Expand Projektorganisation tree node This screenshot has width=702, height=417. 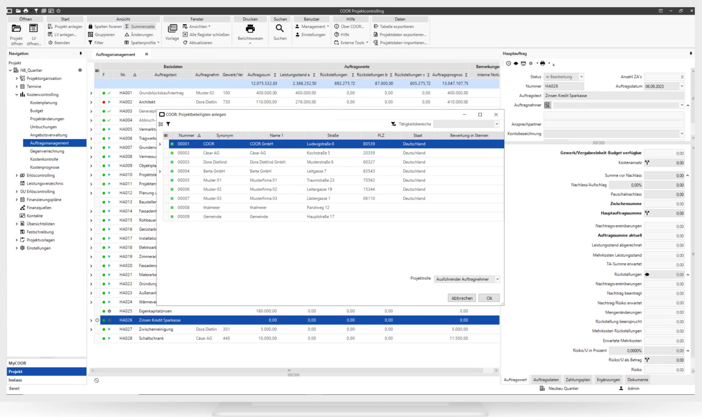point(16,78)
